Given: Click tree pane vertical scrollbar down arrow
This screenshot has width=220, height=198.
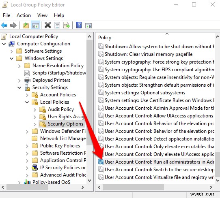Looking at the screenshot, I should [89, 181].
